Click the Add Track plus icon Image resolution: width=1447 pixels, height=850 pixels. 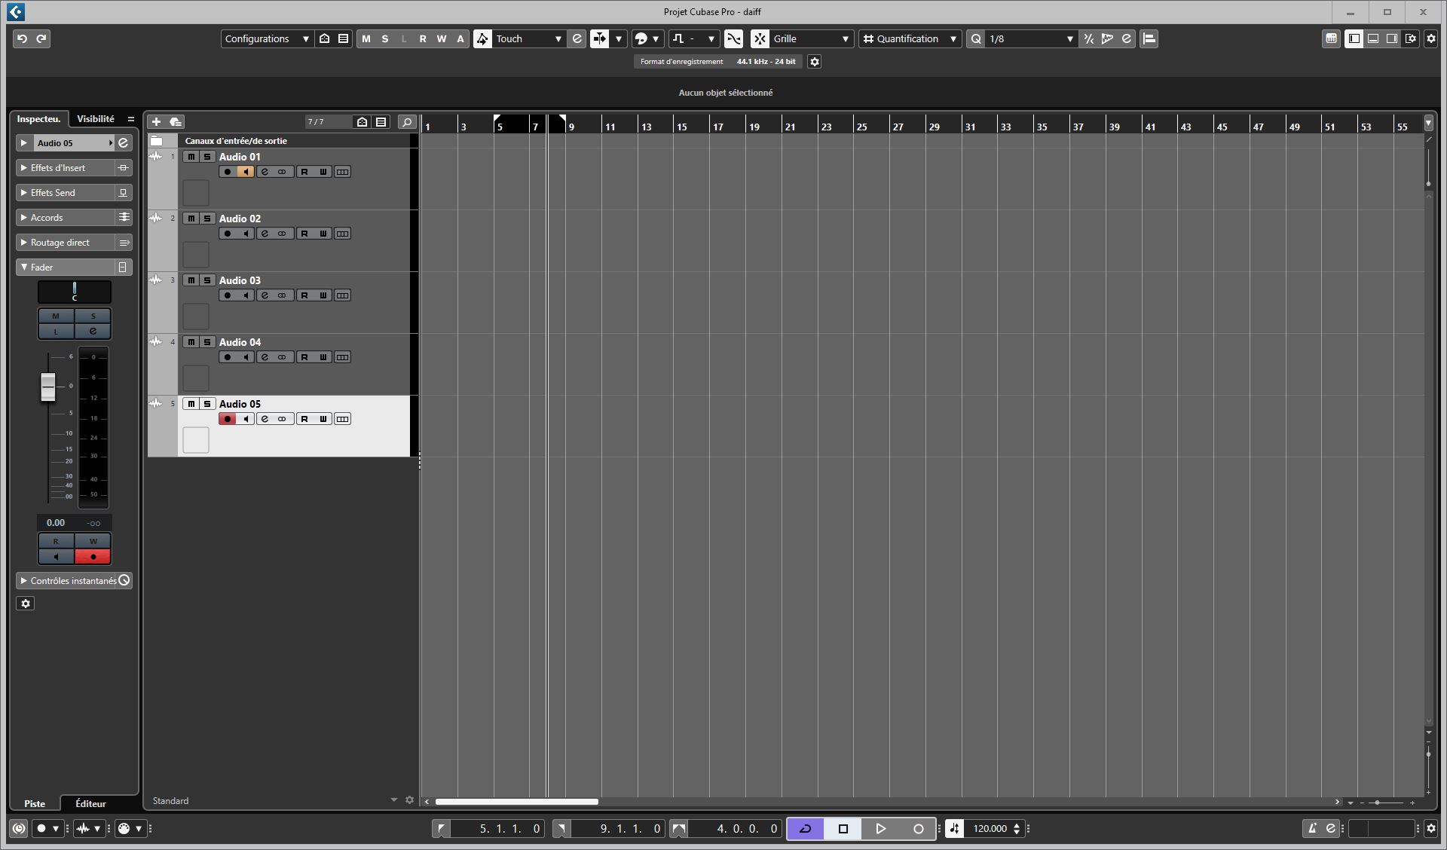[157, 121]
